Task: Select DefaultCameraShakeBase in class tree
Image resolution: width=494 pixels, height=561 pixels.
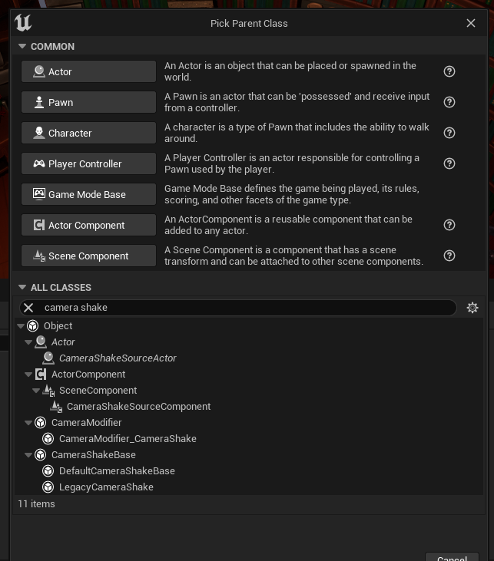Action: click(x=117, y=471)
